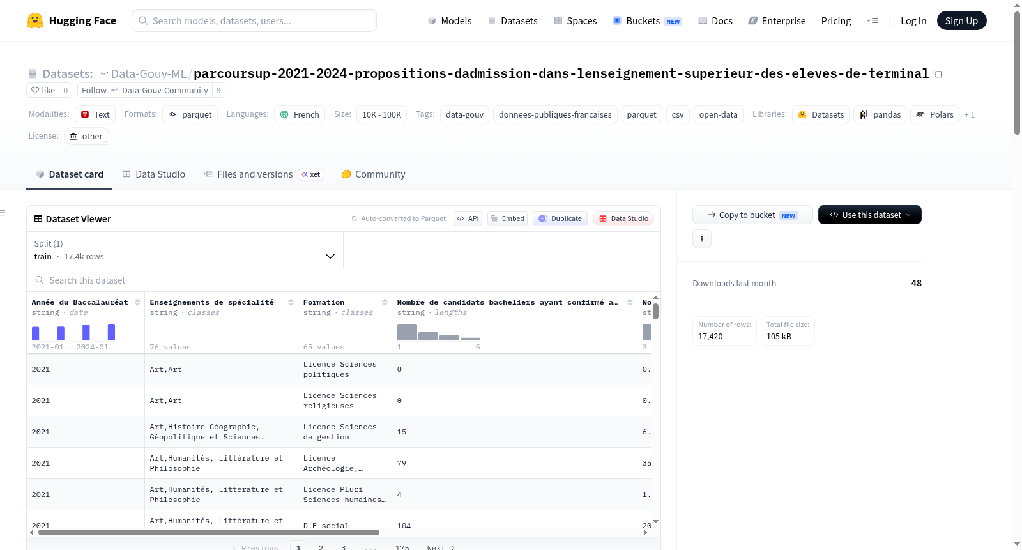Select the Polars library tag
Image resolution: width=1022 pixels, height=550 pixels.
coord(934,114)
